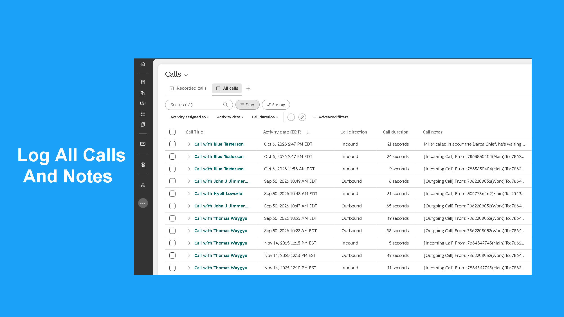Check the row dated Nov 14, 2025 12:15 PM

pos(172,243)
